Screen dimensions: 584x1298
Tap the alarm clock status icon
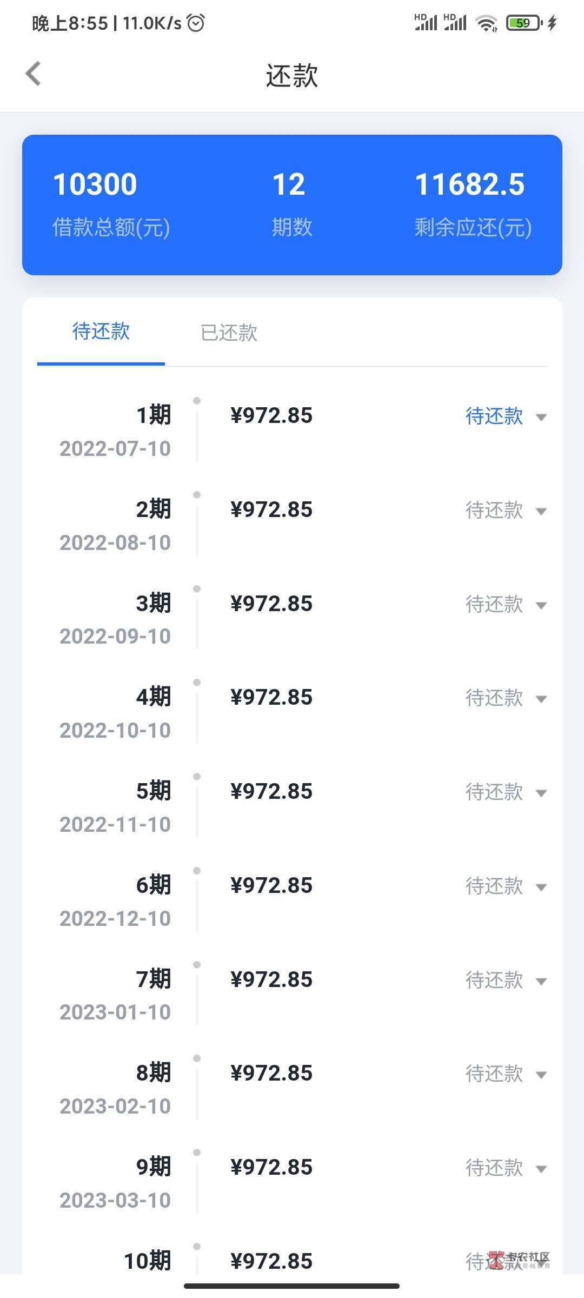click(x=196, y=23)
